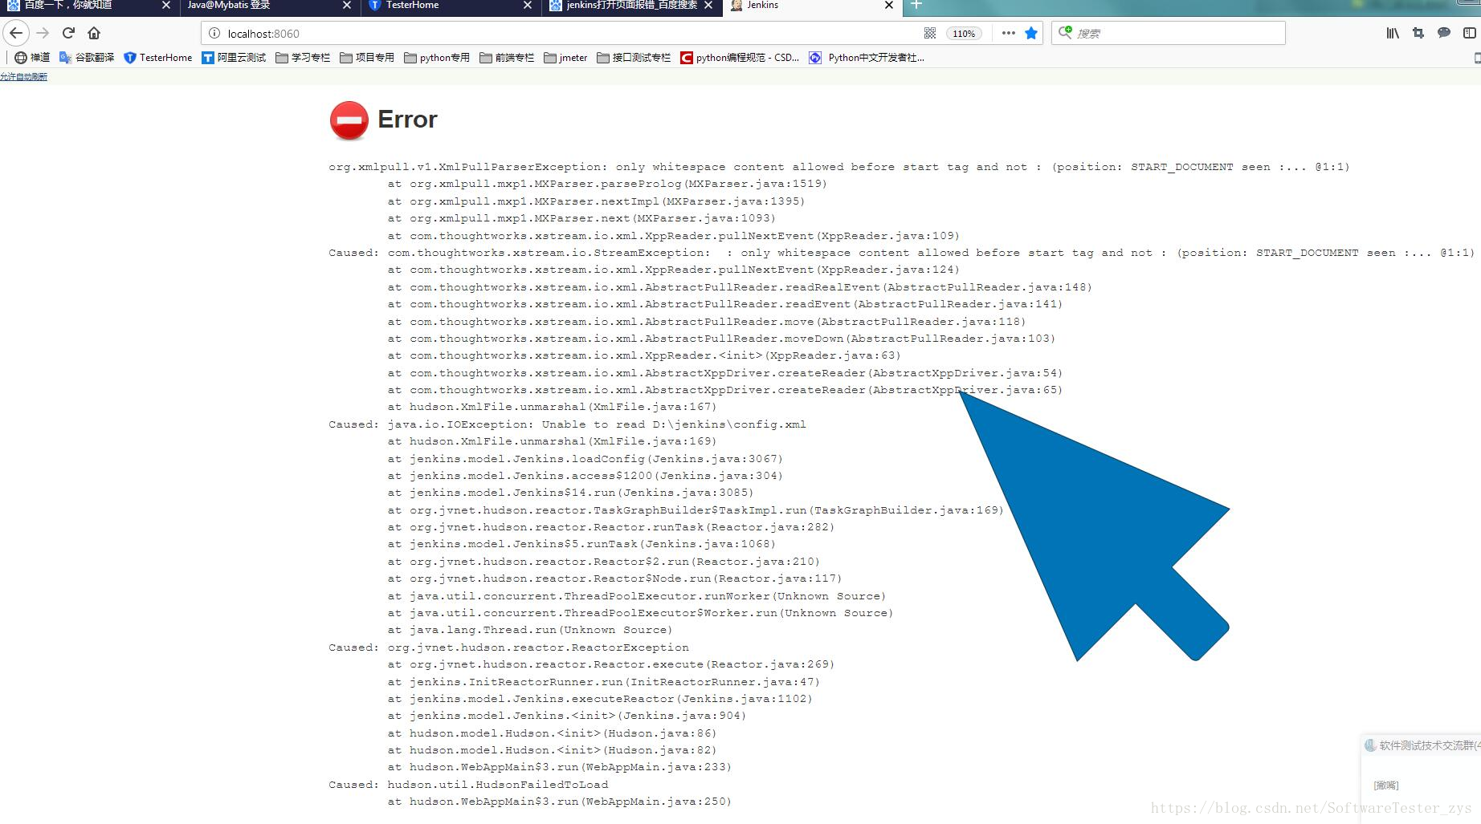The height and width of the screenshot is (824, 1481).
Task: Expand the 学习专栏 bookmark folder
Action: [303, 58]
